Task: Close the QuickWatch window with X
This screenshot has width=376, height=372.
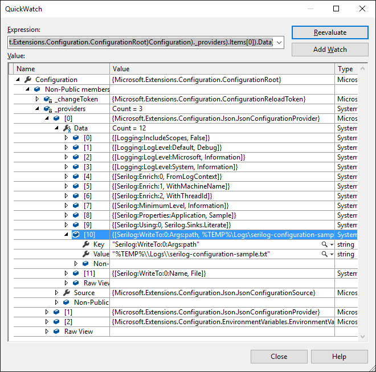Action: tap(362, 9)
